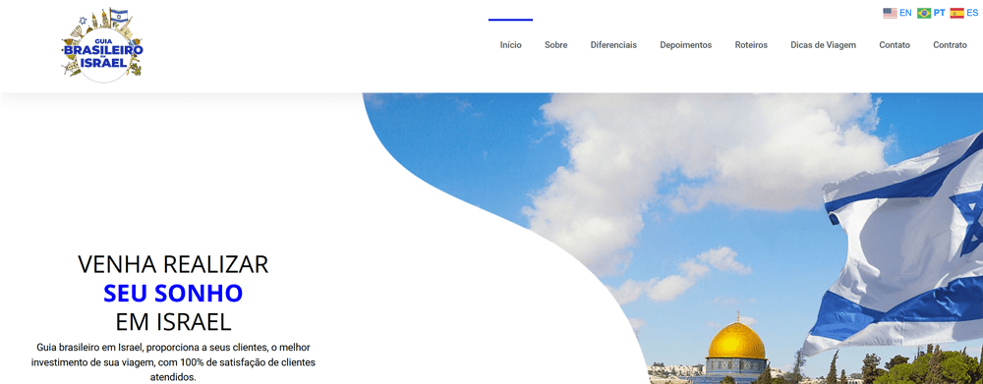Click the SEU SONHO blue heading text

point(173,294)
